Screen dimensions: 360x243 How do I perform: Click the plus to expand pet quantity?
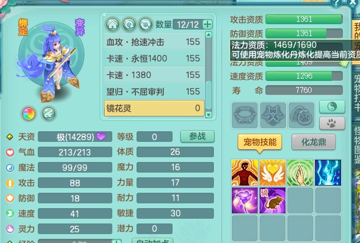207,24
